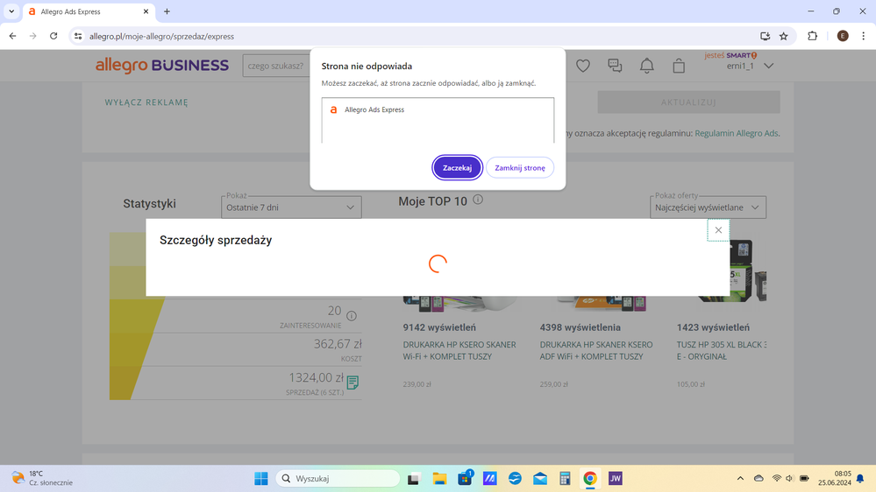Reload the page in Chrome
876x492 pixels.
pyautogui.click(x=53, y=36)
